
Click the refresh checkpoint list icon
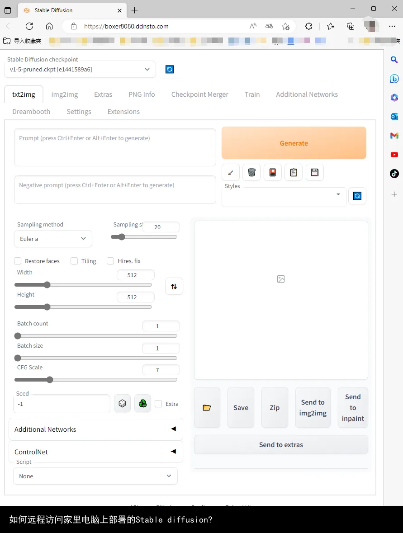pyautogui.click(x=170, y=69)
